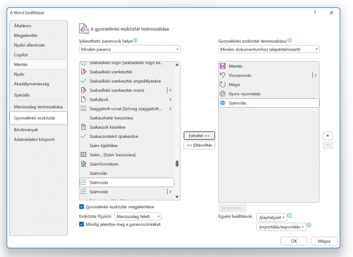Click the command list scrollbar thumb
The width and height of the screenshot is (353, 257).
point(177,163)
